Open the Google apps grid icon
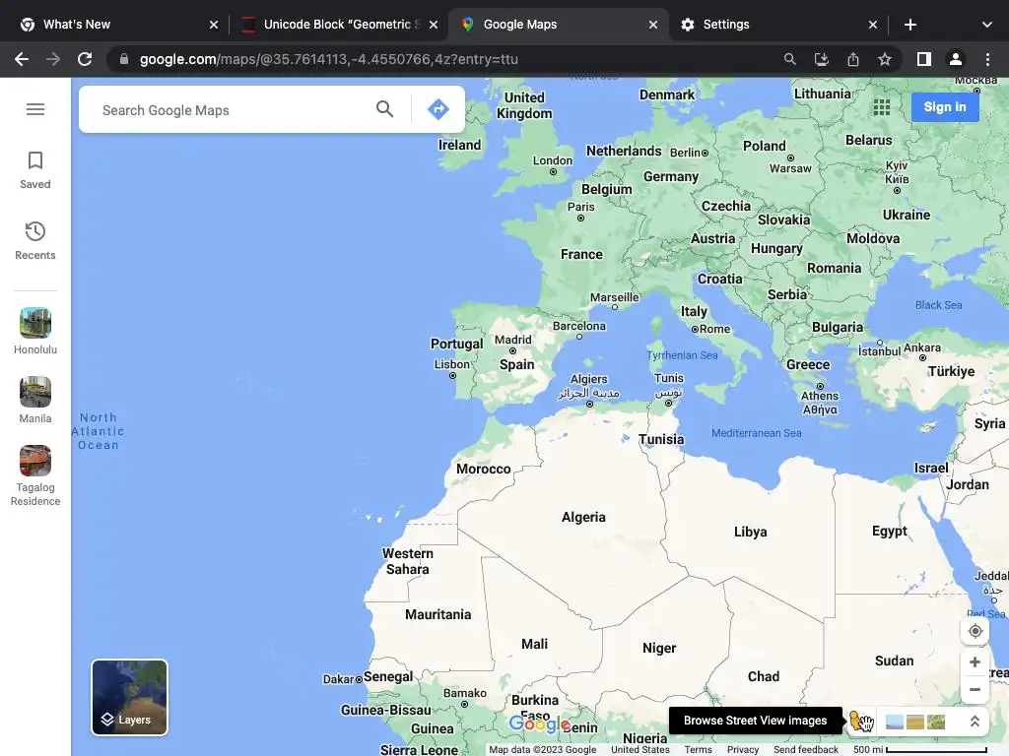The image size is (1009, 756). click(882, 106)
